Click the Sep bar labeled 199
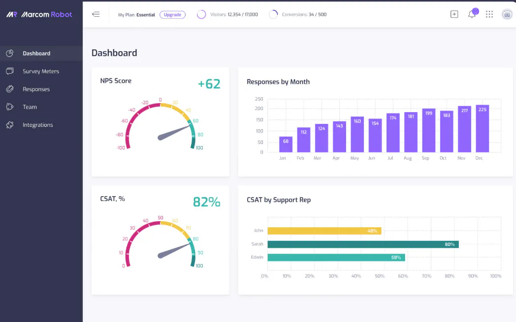 pos(428,130)
